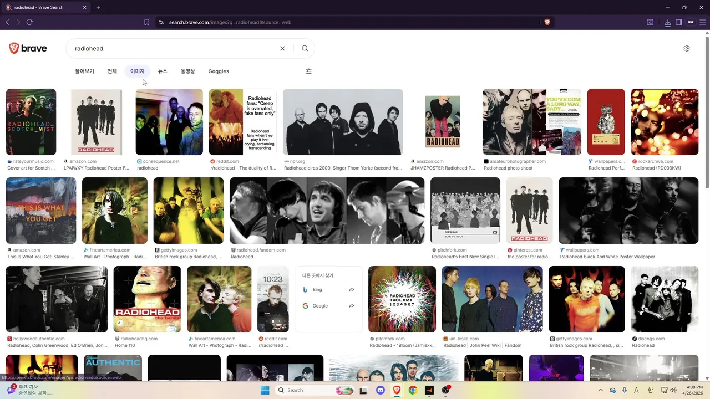Open a new browser tab

pos(98,7)
